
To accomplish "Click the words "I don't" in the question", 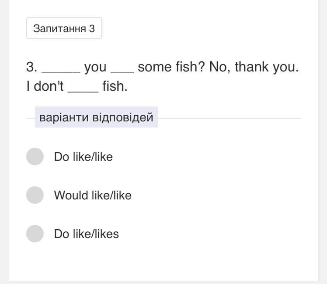I will tap(45, 86).
